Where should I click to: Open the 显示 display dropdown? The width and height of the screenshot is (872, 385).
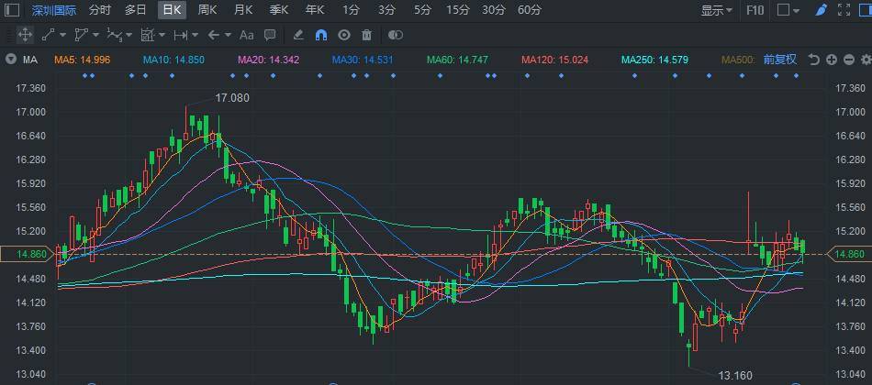pyautogui.click(x=717, y=10)
